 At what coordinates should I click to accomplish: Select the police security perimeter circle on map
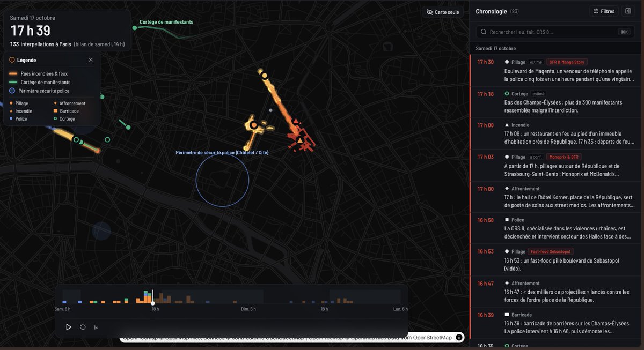tap(222, 181)
